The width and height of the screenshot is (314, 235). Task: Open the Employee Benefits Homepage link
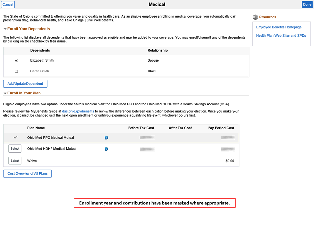279,27
